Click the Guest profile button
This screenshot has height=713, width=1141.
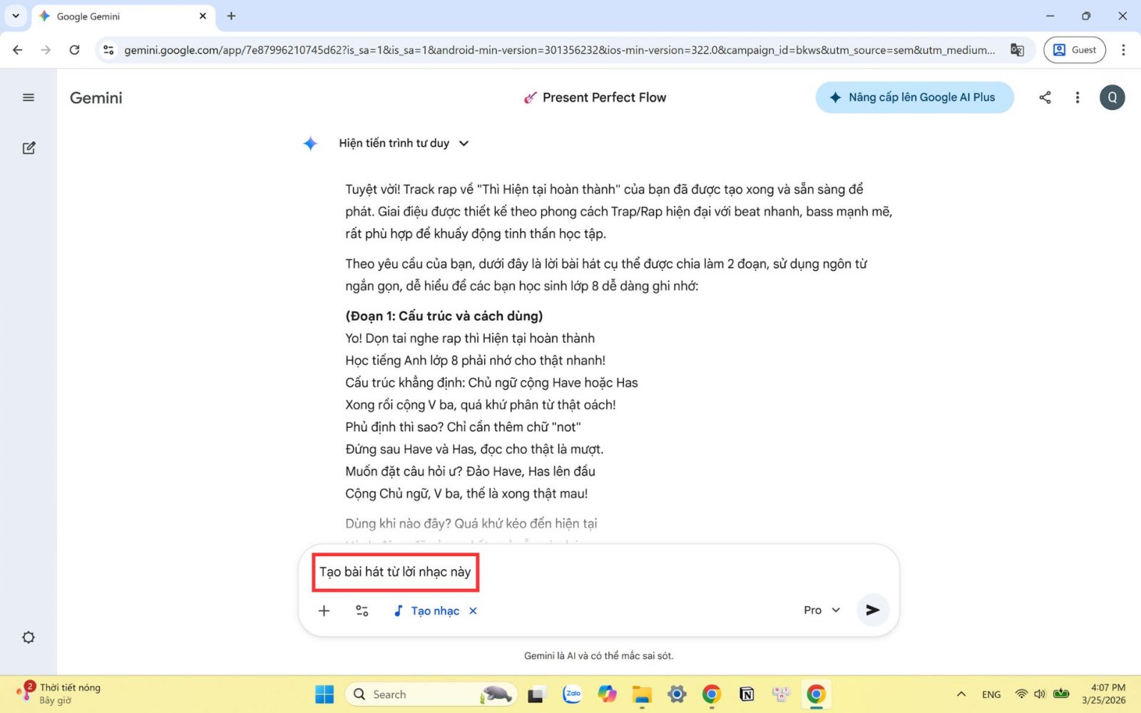point(1074,50)
